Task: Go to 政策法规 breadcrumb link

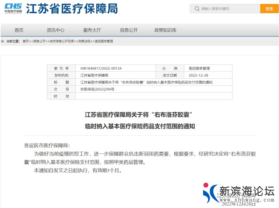Action: tap(84, 41)
